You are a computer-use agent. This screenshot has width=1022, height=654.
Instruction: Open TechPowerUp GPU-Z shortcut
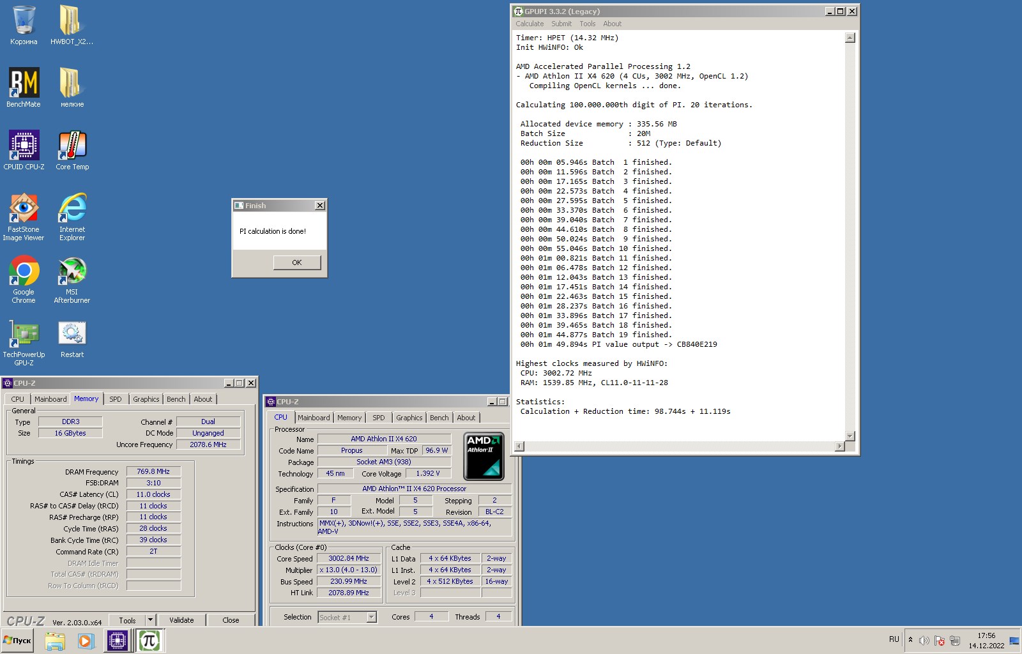point(24,342)
